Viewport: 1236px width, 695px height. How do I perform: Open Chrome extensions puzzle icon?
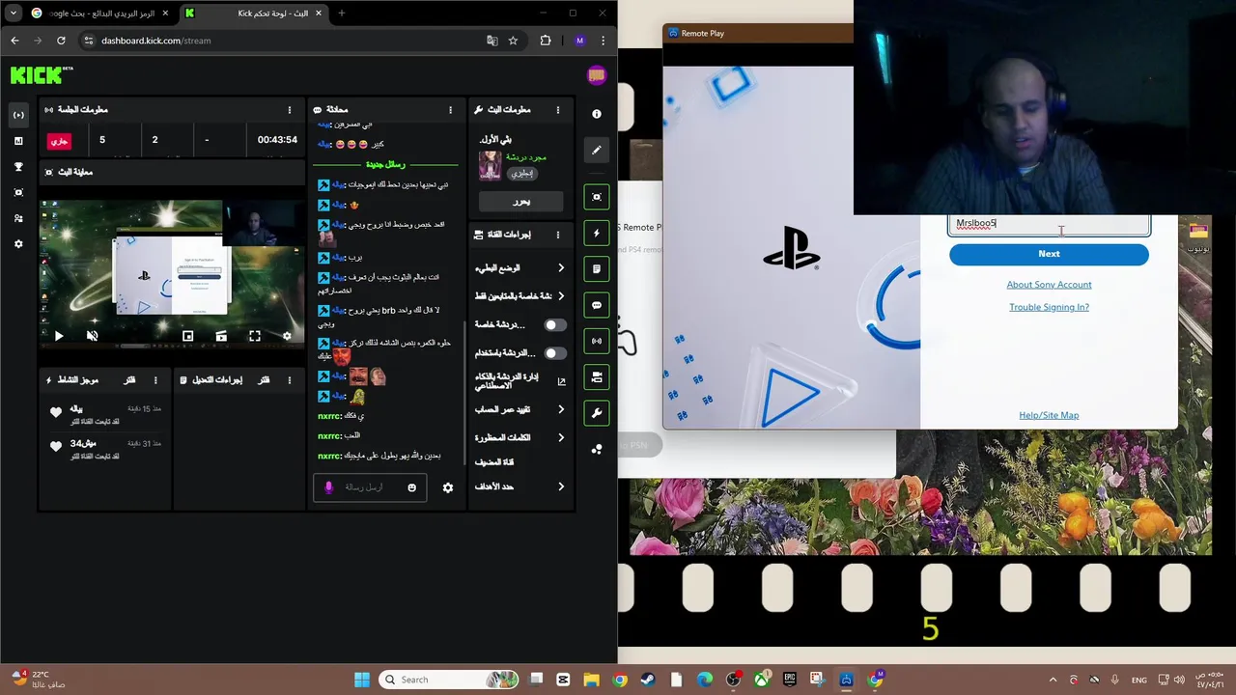click(x=546, y=41)
